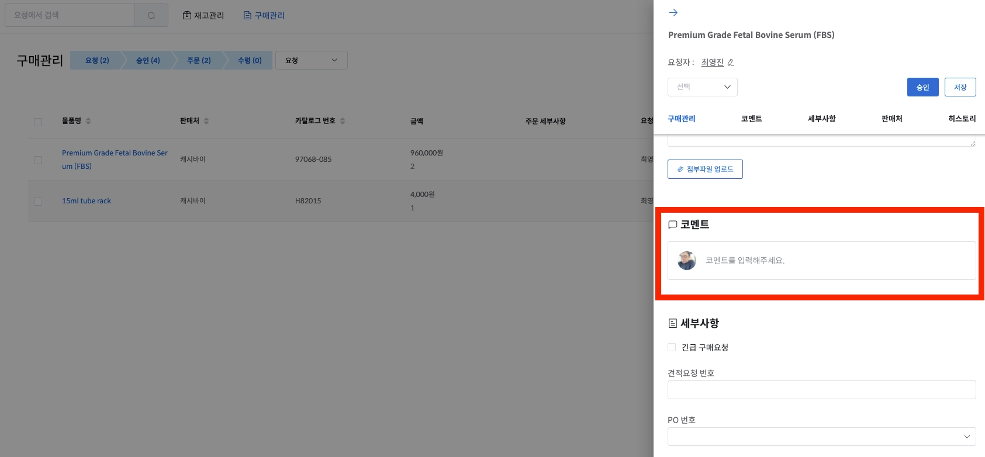Click catalog number 97068-085 cell
The image size is (985, 457).
coord(313,160)
